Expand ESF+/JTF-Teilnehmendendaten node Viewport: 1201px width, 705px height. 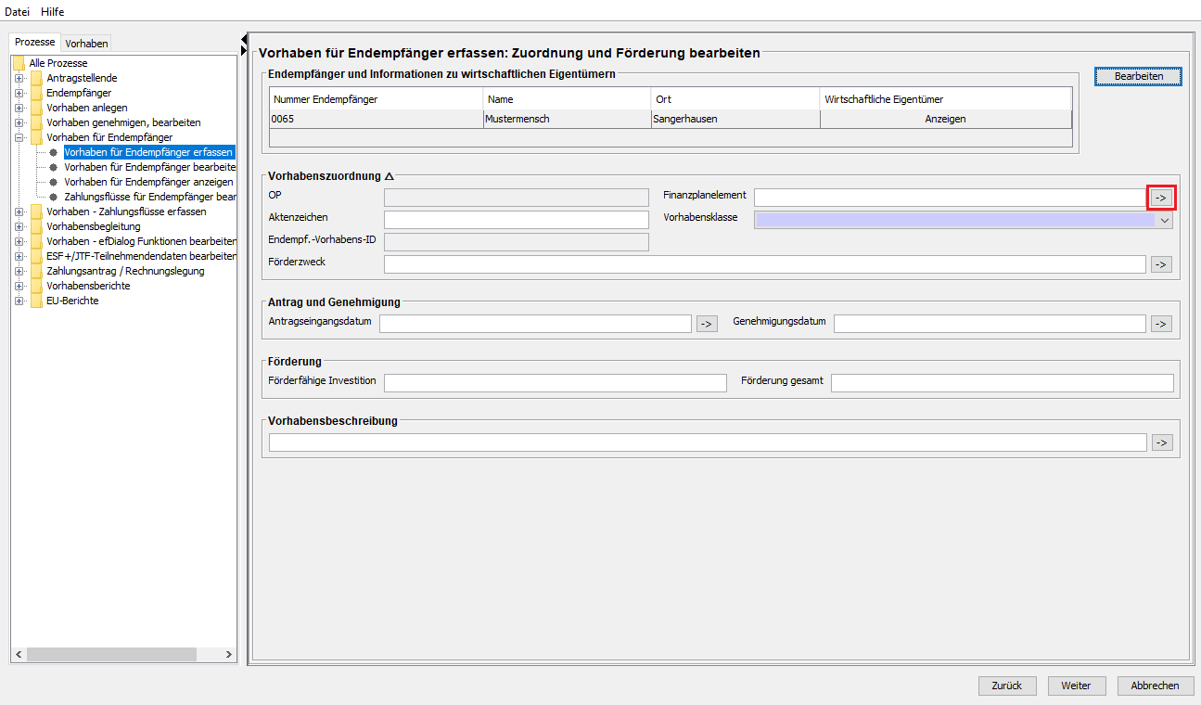[18, 256]
